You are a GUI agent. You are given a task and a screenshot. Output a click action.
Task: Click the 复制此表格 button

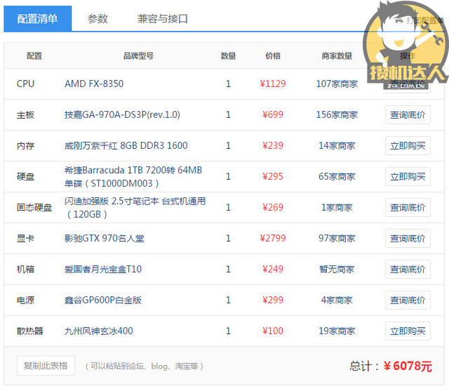tap(46, 366)
